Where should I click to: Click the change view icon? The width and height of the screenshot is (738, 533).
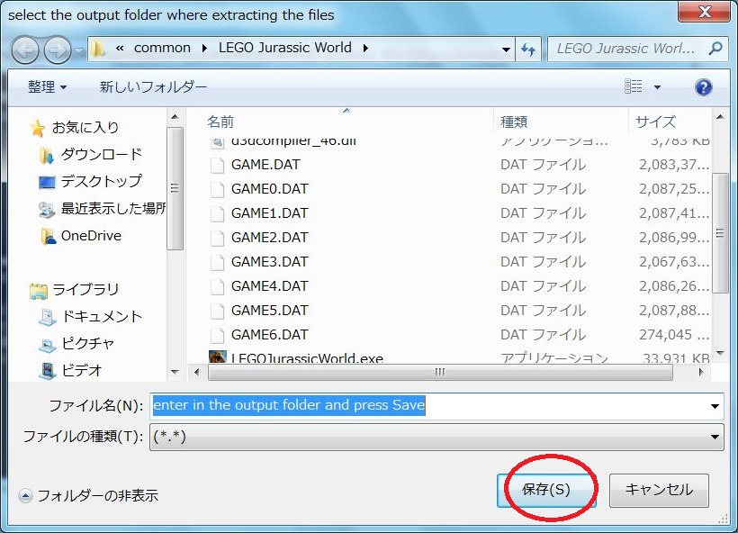(633, 86)
